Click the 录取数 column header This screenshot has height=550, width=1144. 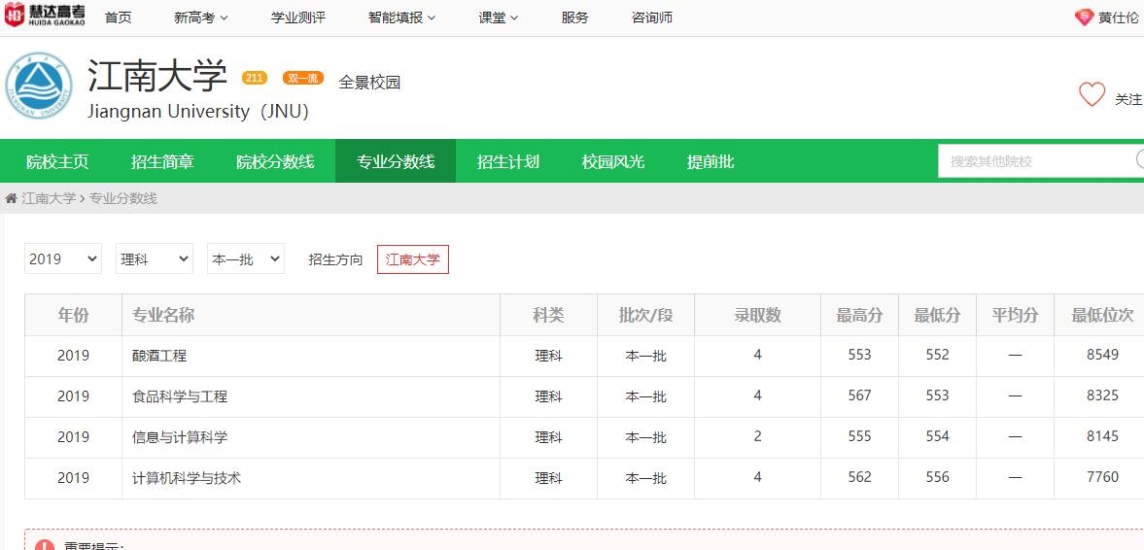[x=757, y=315]
